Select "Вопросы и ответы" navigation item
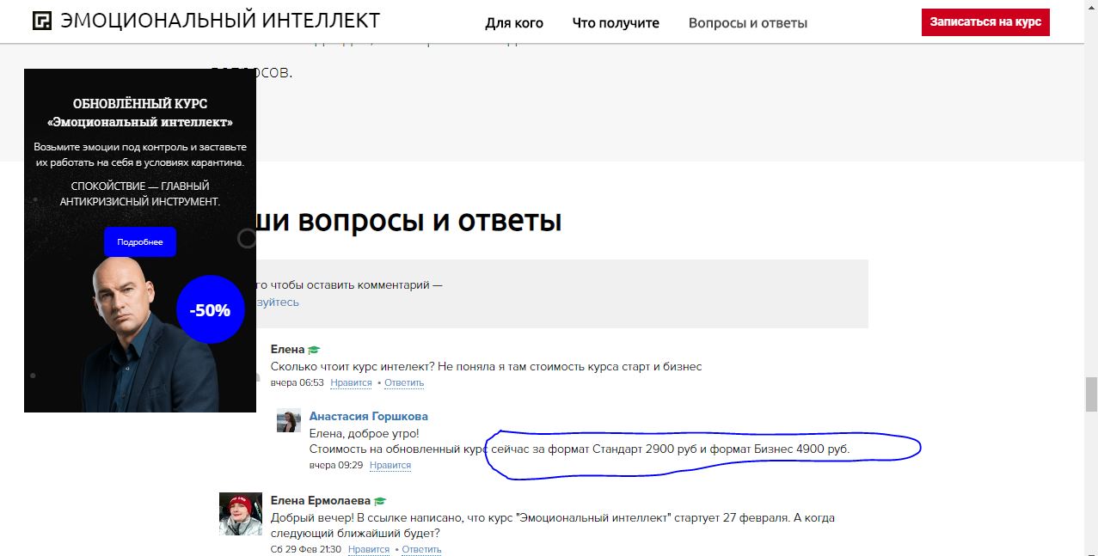Screen dimensions: 1098x556 pos(747,23)
